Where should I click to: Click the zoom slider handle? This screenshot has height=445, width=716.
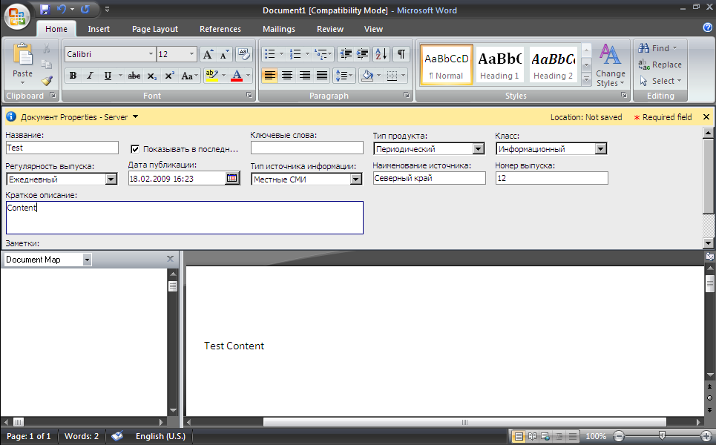pos(662,436)
